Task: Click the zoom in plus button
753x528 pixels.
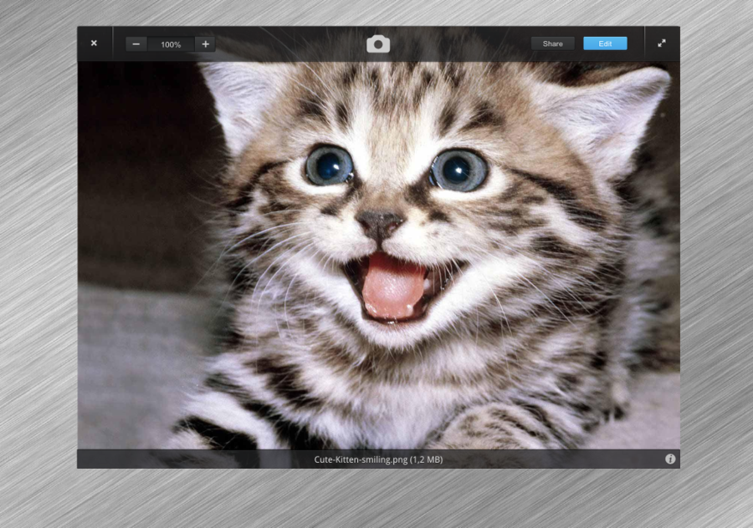Action: (205, 44)
